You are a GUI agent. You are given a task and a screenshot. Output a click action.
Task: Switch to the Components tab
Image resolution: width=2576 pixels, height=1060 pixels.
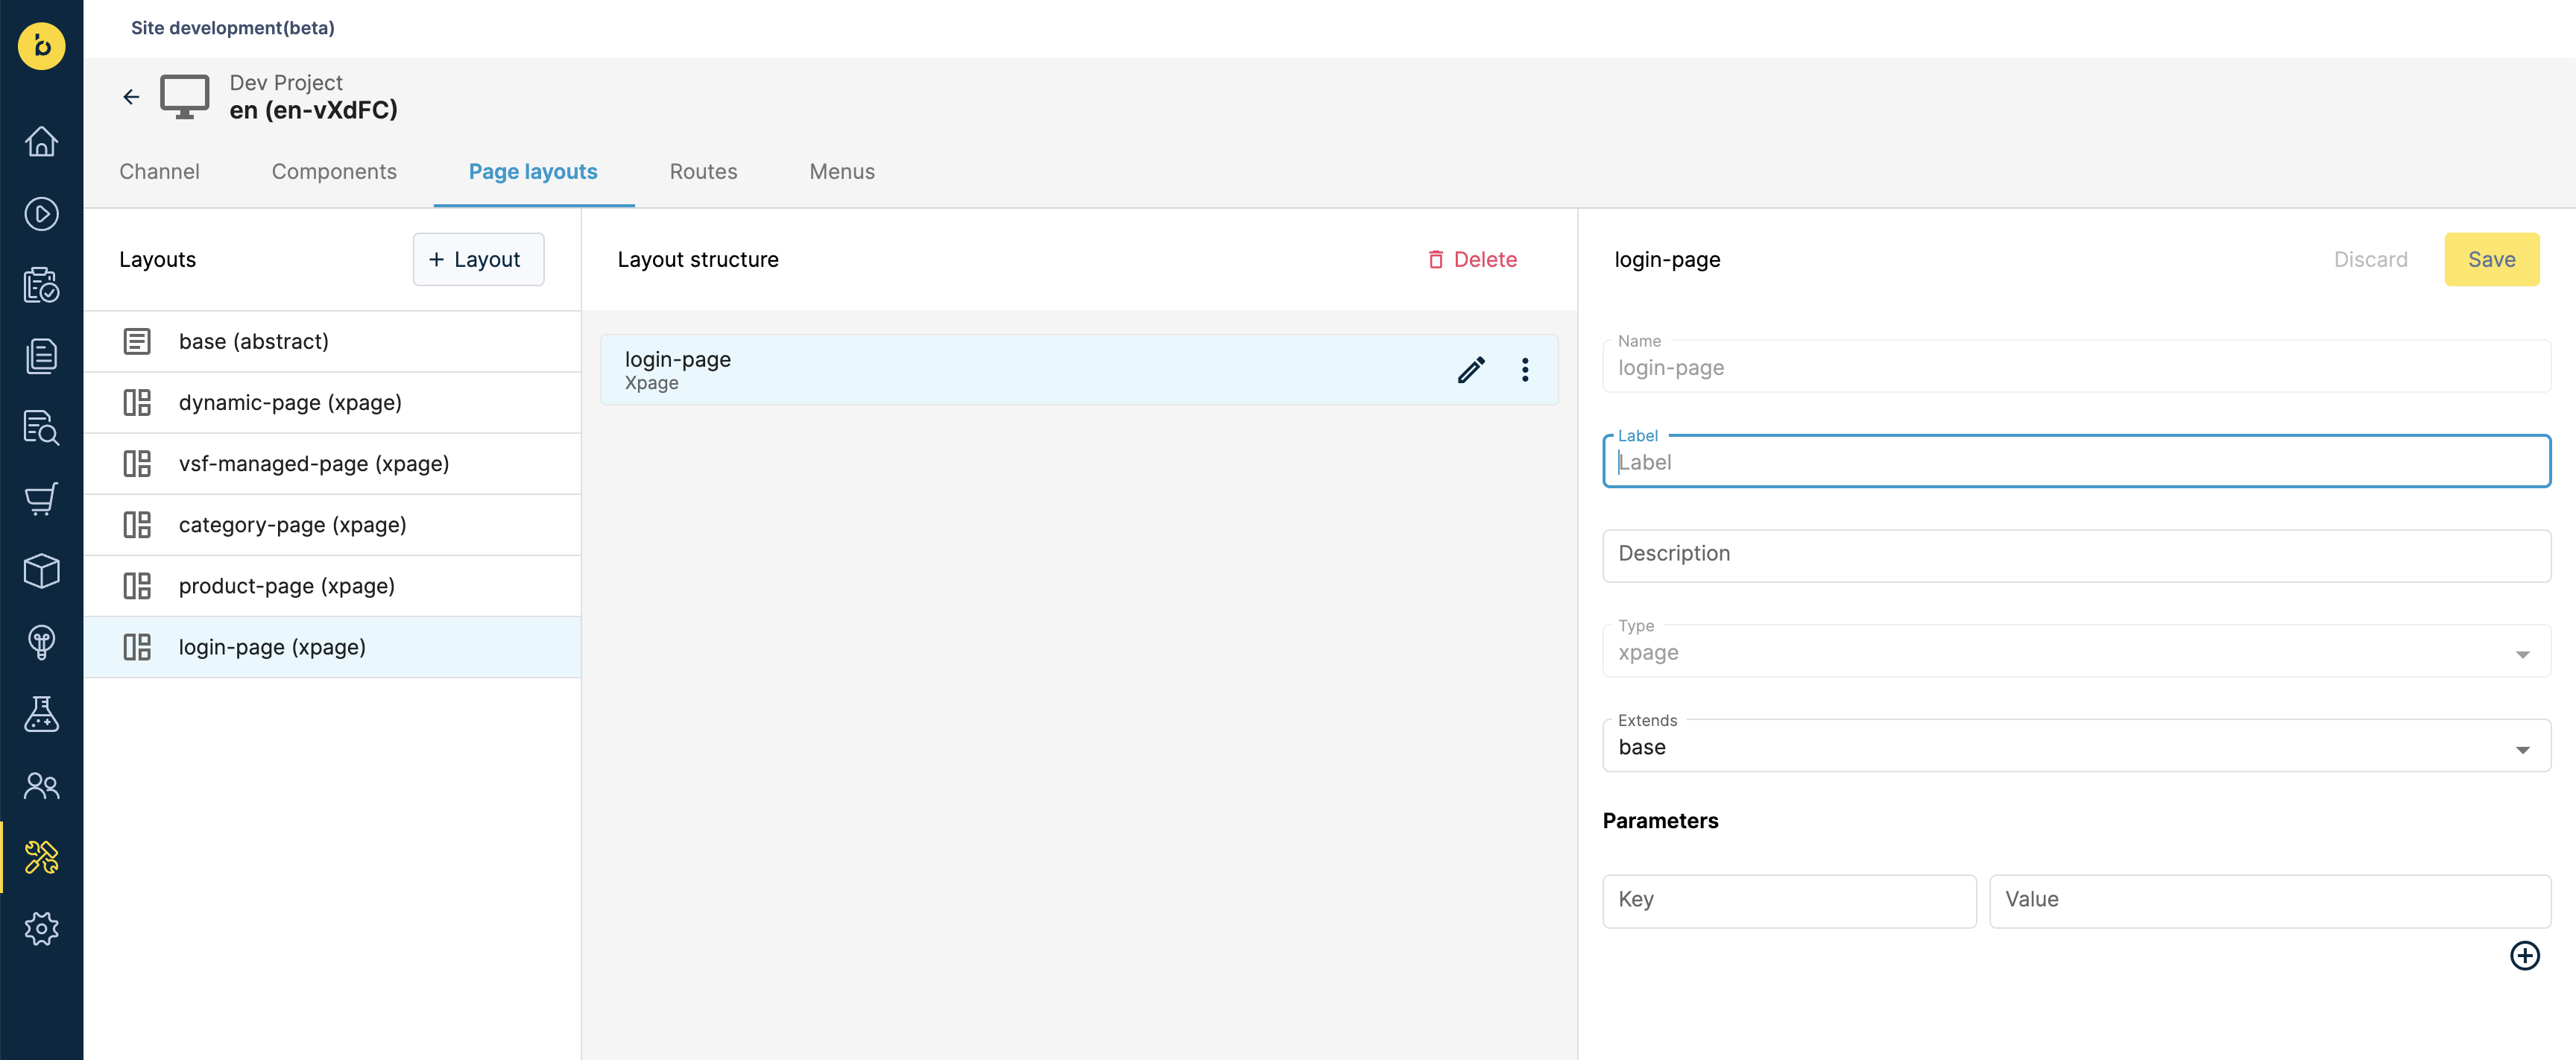click(x=334, y=172)
